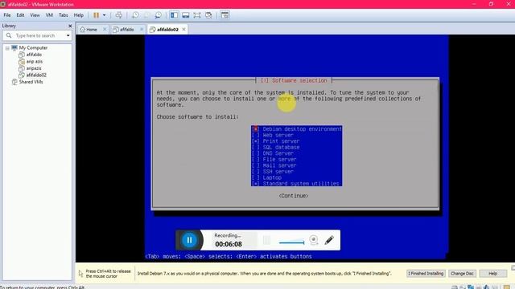Screen dimensions: 515x289
Task: Click the recorder stop button
Action: pyautogui.click(x=266, y=240)
